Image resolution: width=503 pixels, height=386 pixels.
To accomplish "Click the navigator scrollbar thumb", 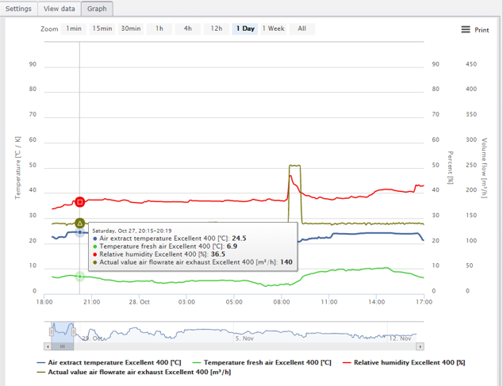I will [x=62, y=346].
